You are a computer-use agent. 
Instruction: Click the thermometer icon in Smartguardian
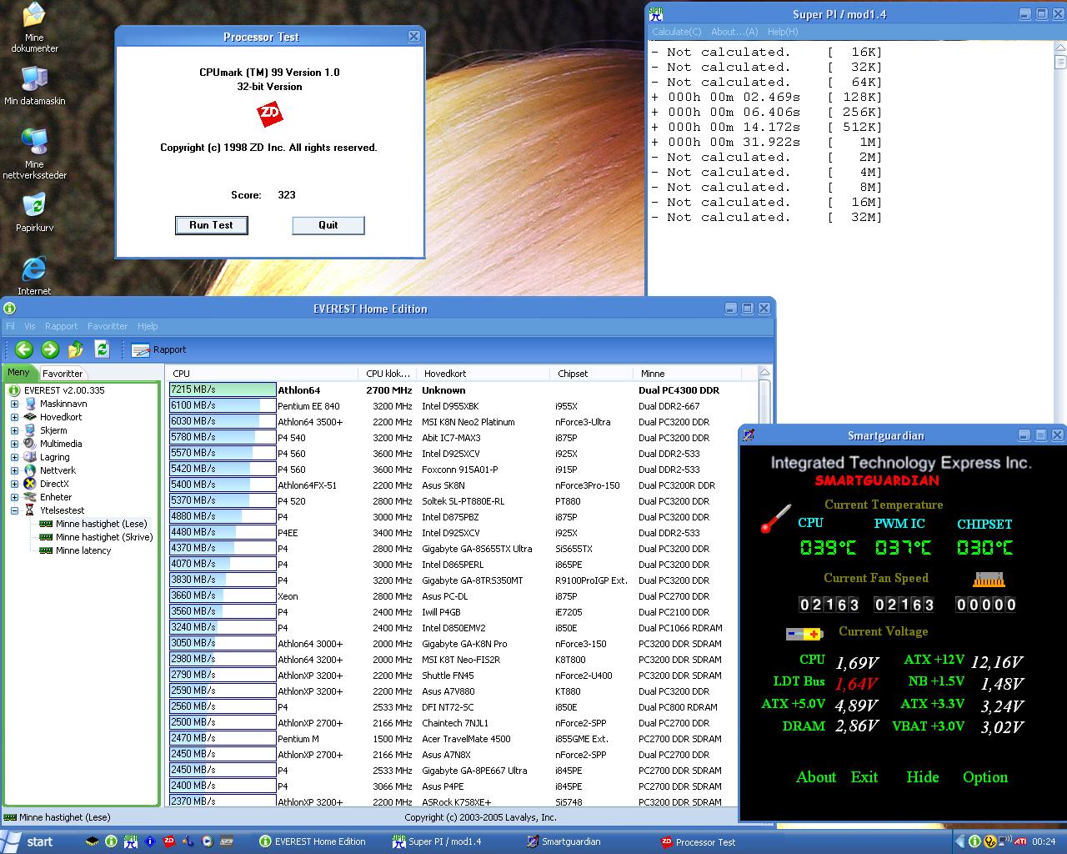click(775, 519)
